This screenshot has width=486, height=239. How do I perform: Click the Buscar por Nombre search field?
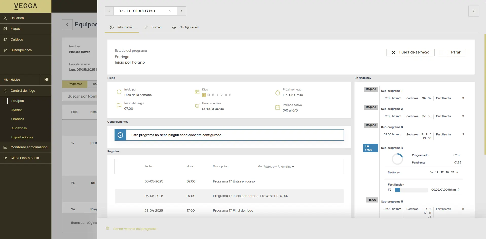click(80, 96)
